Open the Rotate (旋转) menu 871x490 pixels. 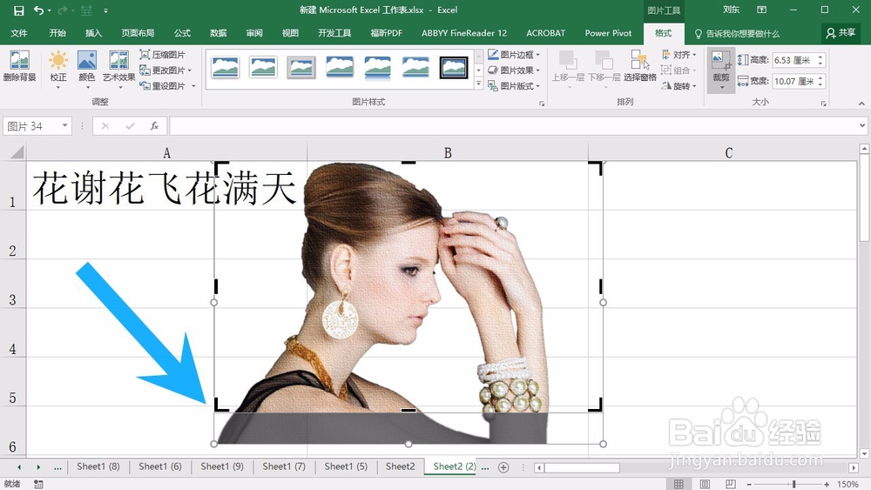pos(679,85)
